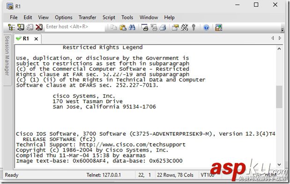Click the Copy toolbar icon
The width and height of the screenshot is (290, 184).
113,28
